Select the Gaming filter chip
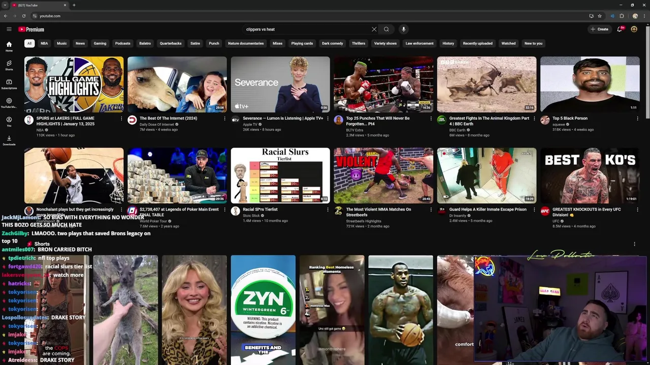The image size is (650, 365). coord(100,44)
